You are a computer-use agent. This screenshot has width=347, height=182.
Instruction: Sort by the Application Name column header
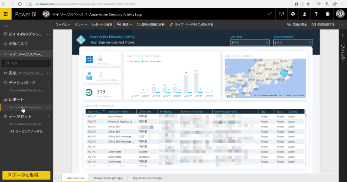click(121, 111)
